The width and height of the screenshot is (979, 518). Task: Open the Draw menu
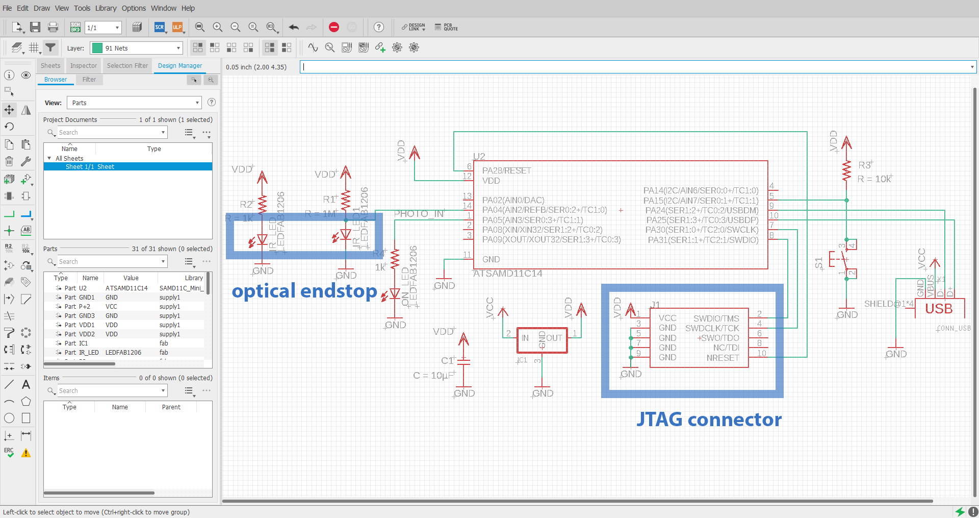tap(42, 8)
